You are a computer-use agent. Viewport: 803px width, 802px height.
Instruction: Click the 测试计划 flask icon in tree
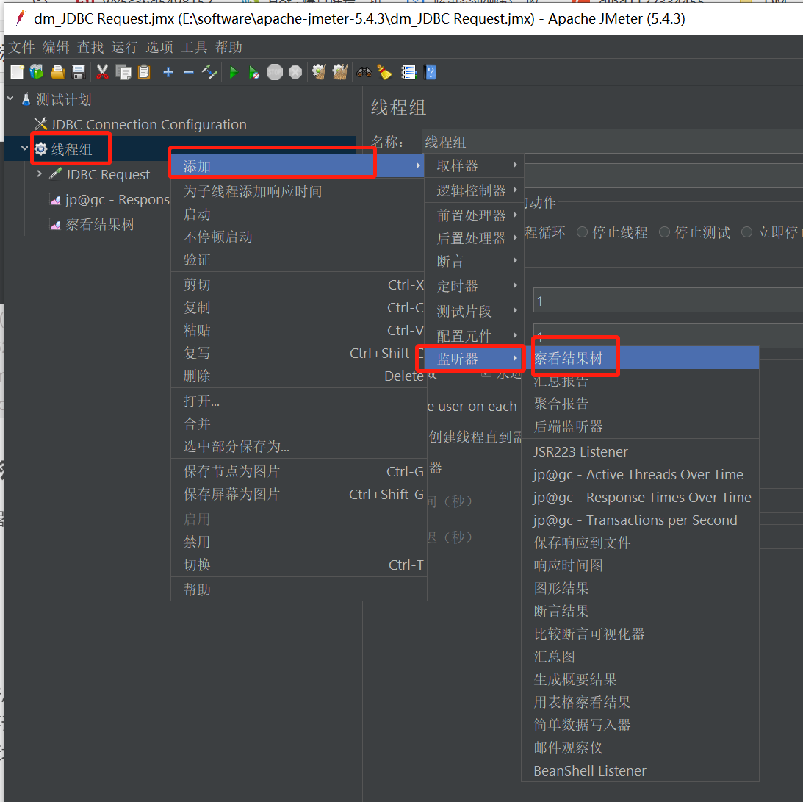point(26,99)
